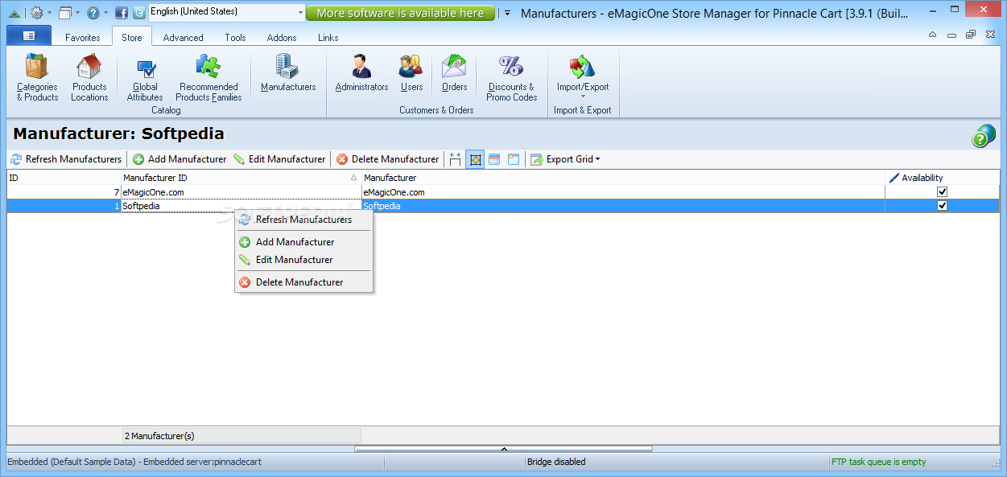1007x477 pixels.
Task: Click Delete Manufacturer toolbar button
Action: [x=388, y=159]
